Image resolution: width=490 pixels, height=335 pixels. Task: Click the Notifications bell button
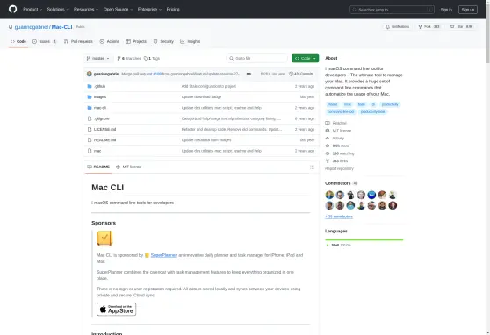tap(398, 27)
